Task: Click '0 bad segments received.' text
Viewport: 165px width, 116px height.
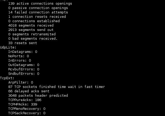Action: pyautogui.click(x=33, y=39)
